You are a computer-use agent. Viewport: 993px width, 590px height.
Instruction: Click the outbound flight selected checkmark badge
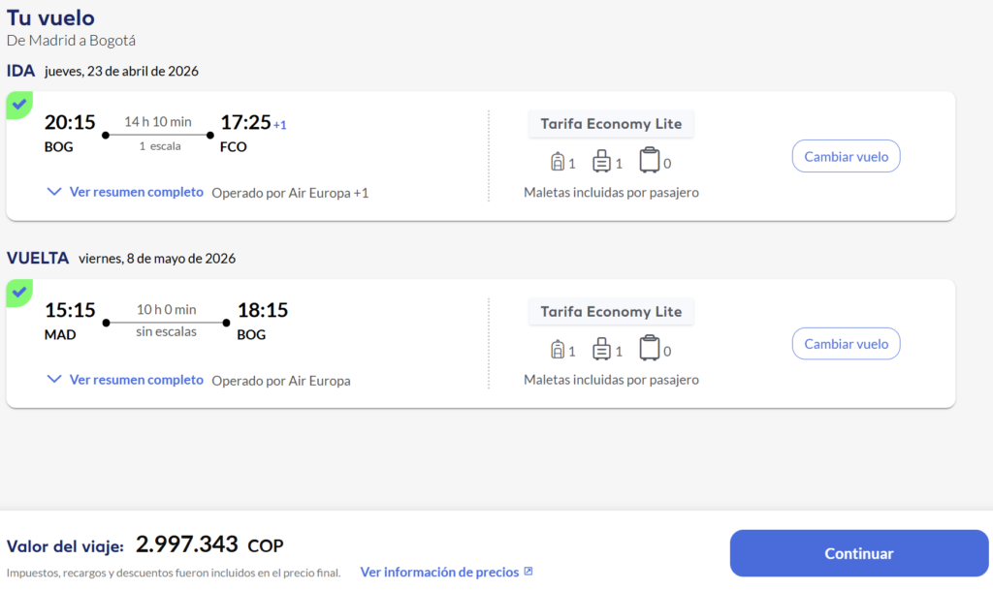click(x=18, y=104)
